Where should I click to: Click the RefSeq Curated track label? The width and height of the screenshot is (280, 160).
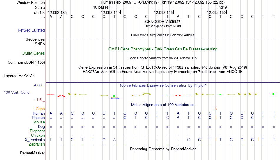[31, 30]
